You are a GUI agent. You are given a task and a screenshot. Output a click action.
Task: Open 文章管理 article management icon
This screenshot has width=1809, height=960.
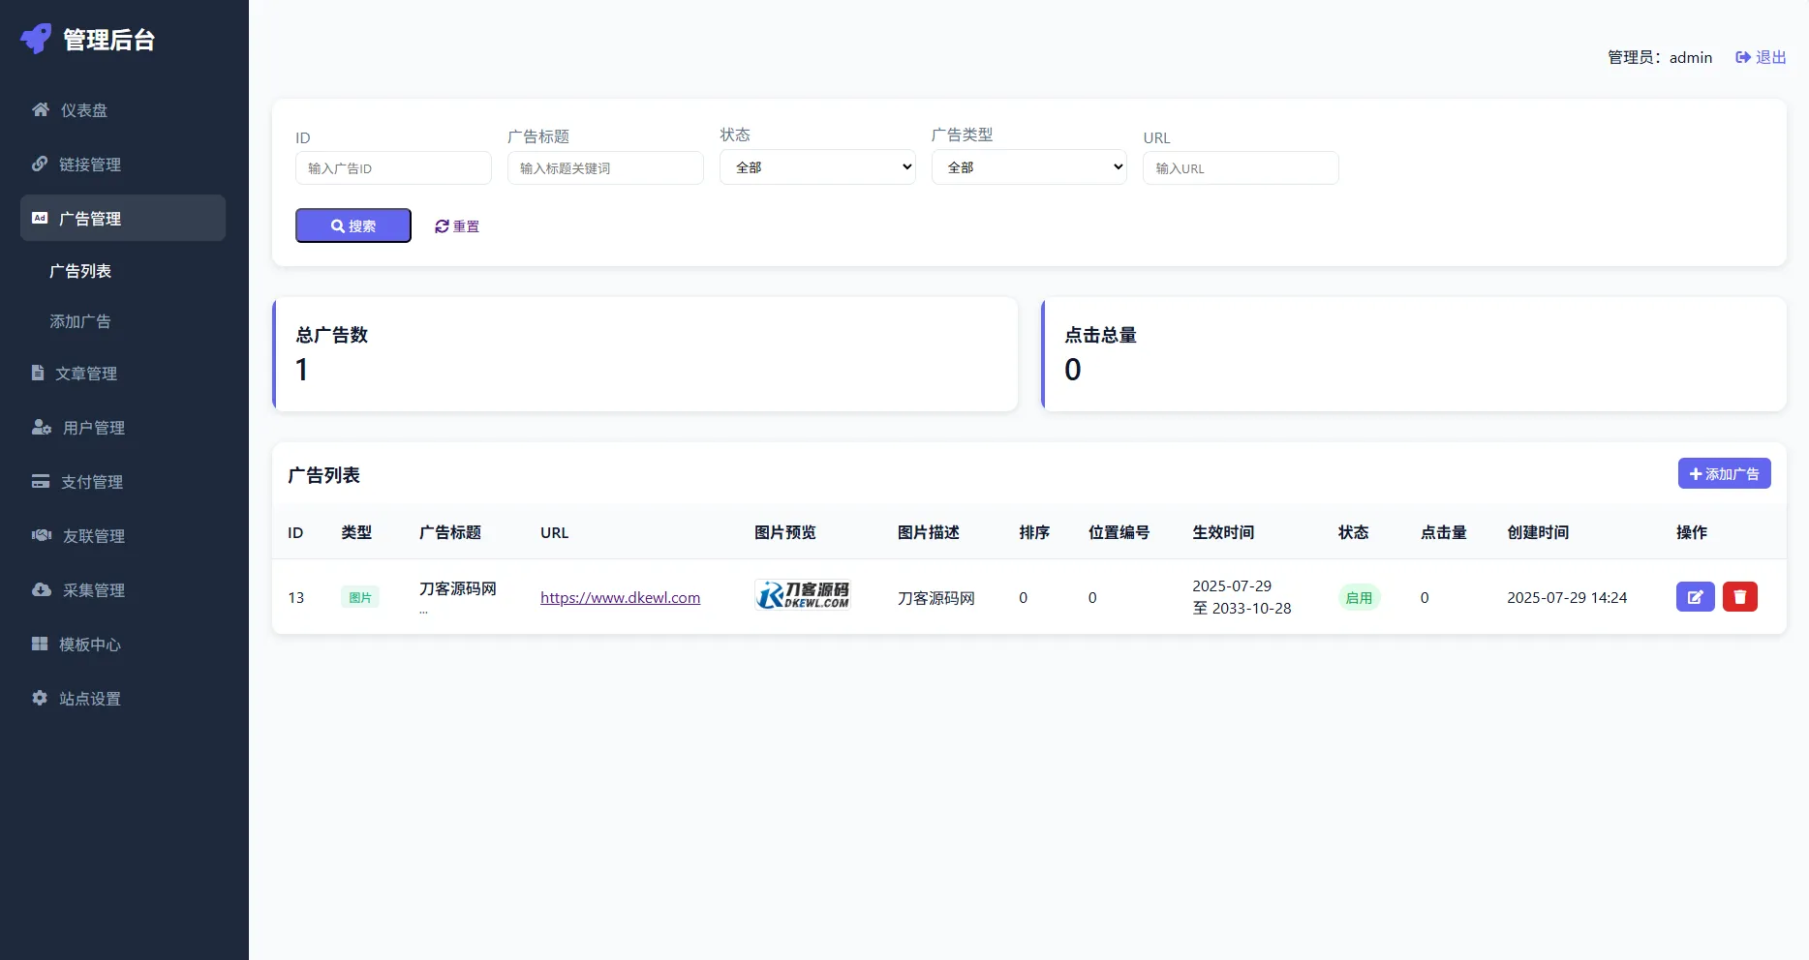(x=38, y=373)
